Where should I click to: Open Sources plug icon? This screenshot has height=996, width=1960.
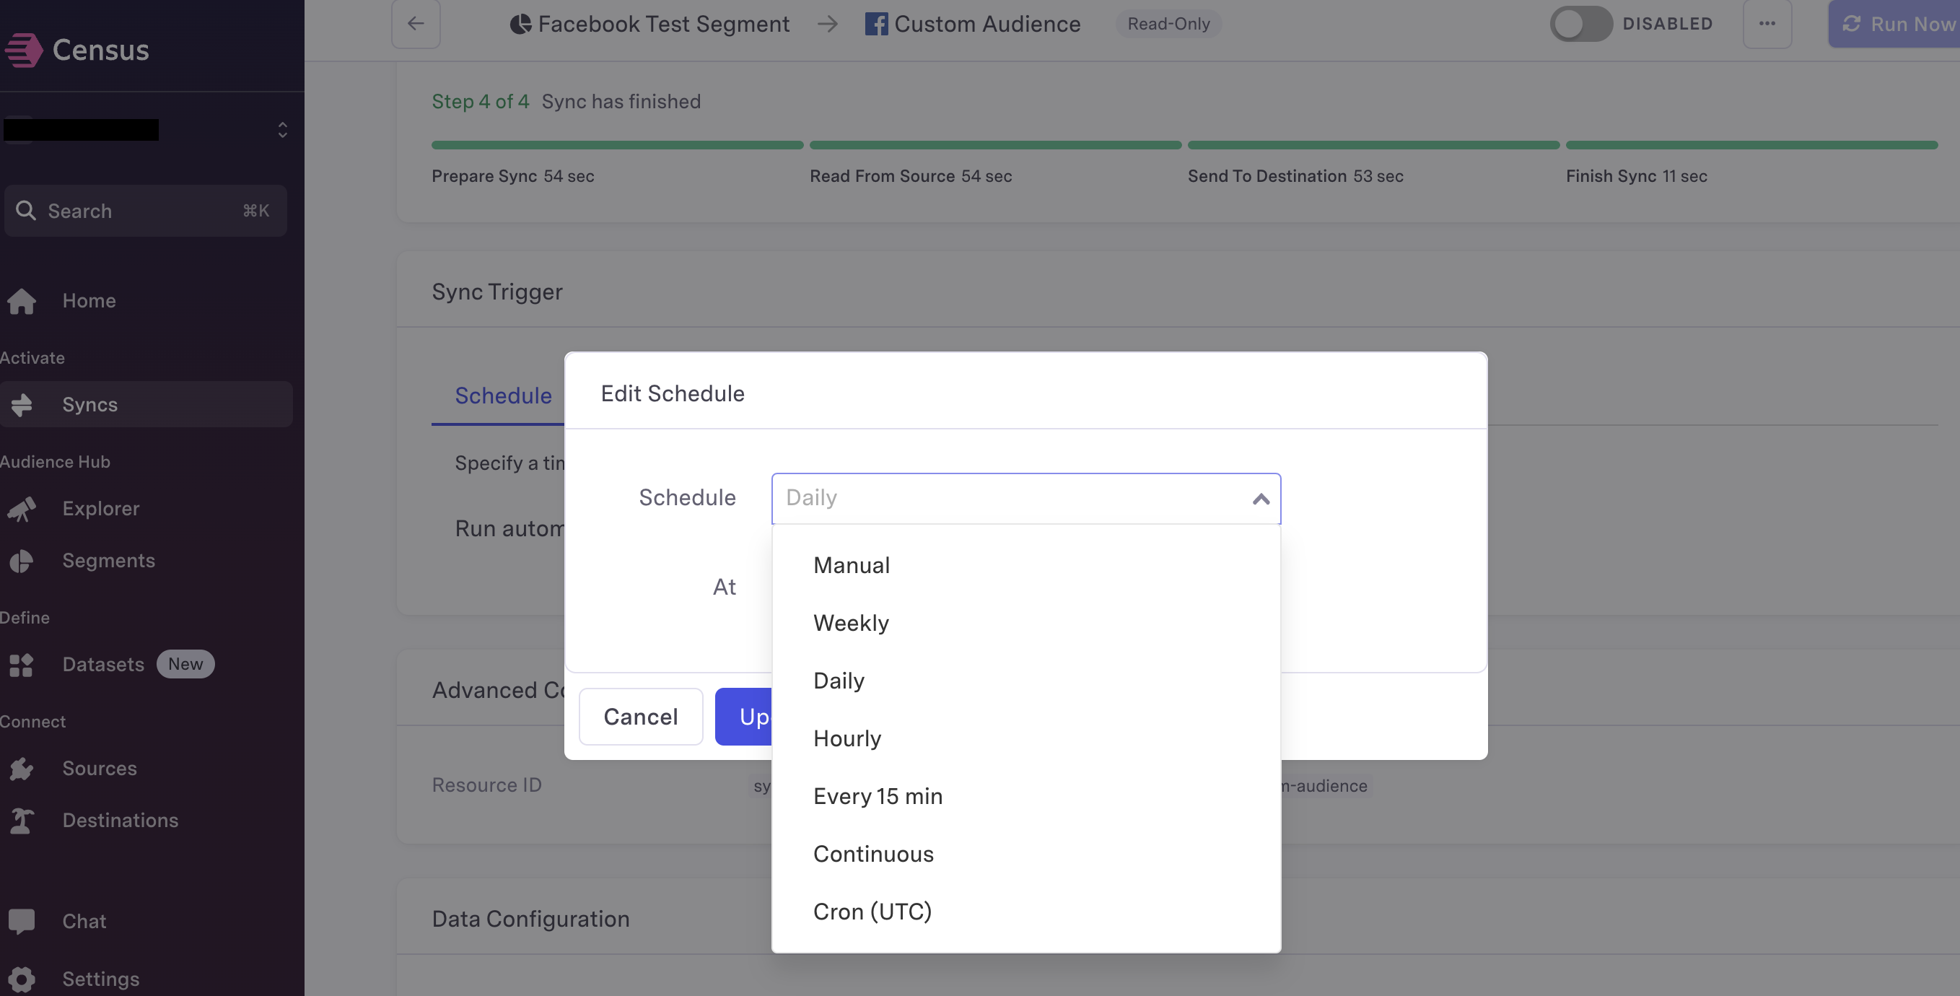(x=22, y=769)
